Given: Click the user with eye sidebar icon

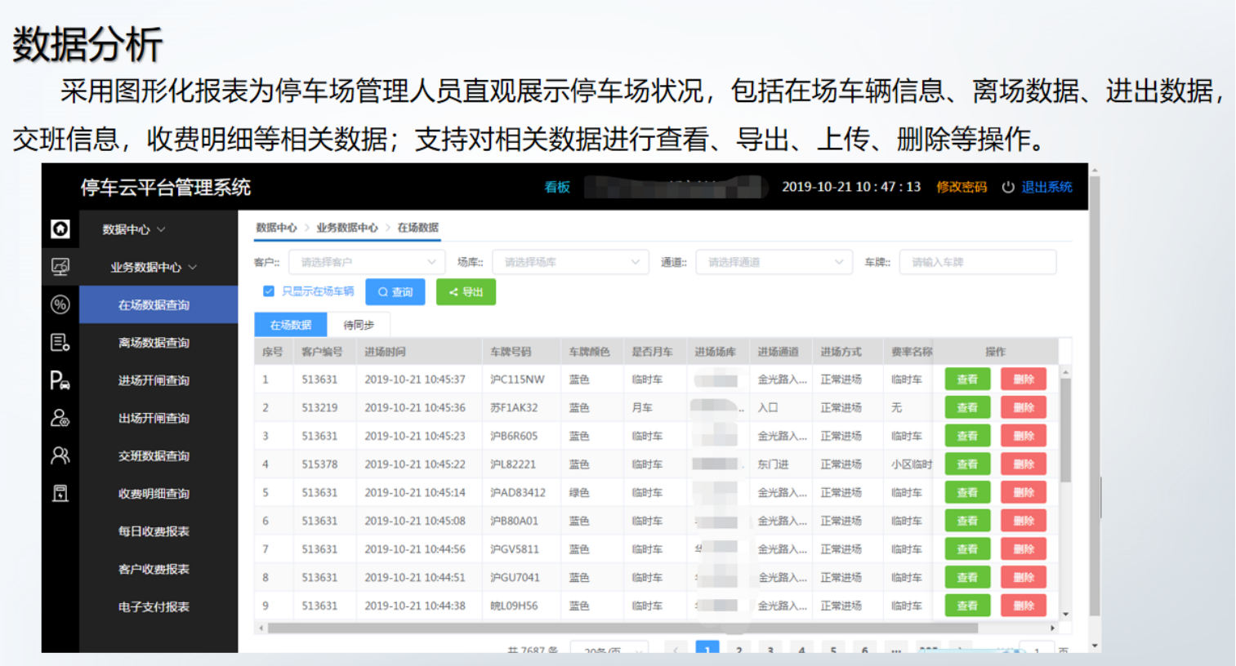Looking at the screenshot, I should [60, 418].
